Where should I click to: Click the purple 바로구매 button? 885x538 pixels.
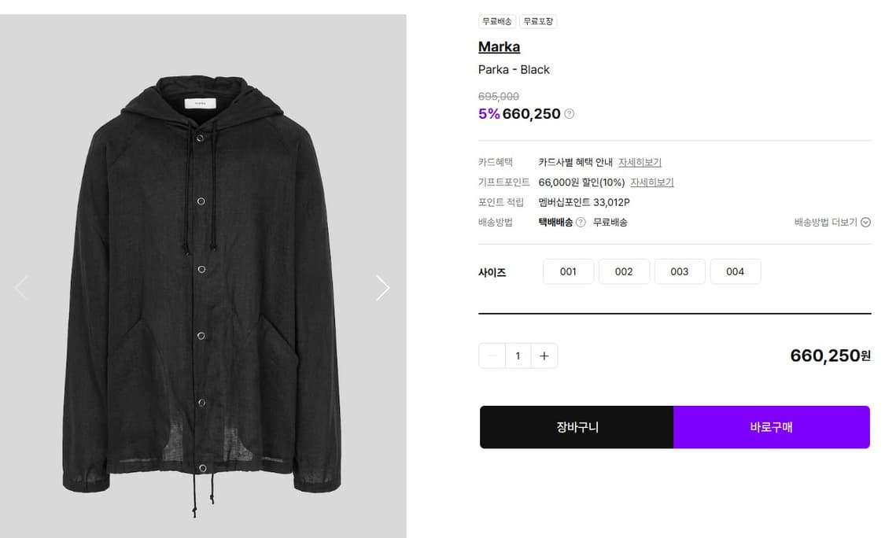click(x=771, y=427)
